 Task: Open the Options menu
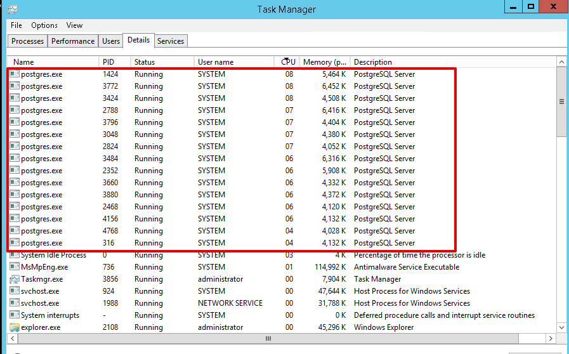point(44,25)
